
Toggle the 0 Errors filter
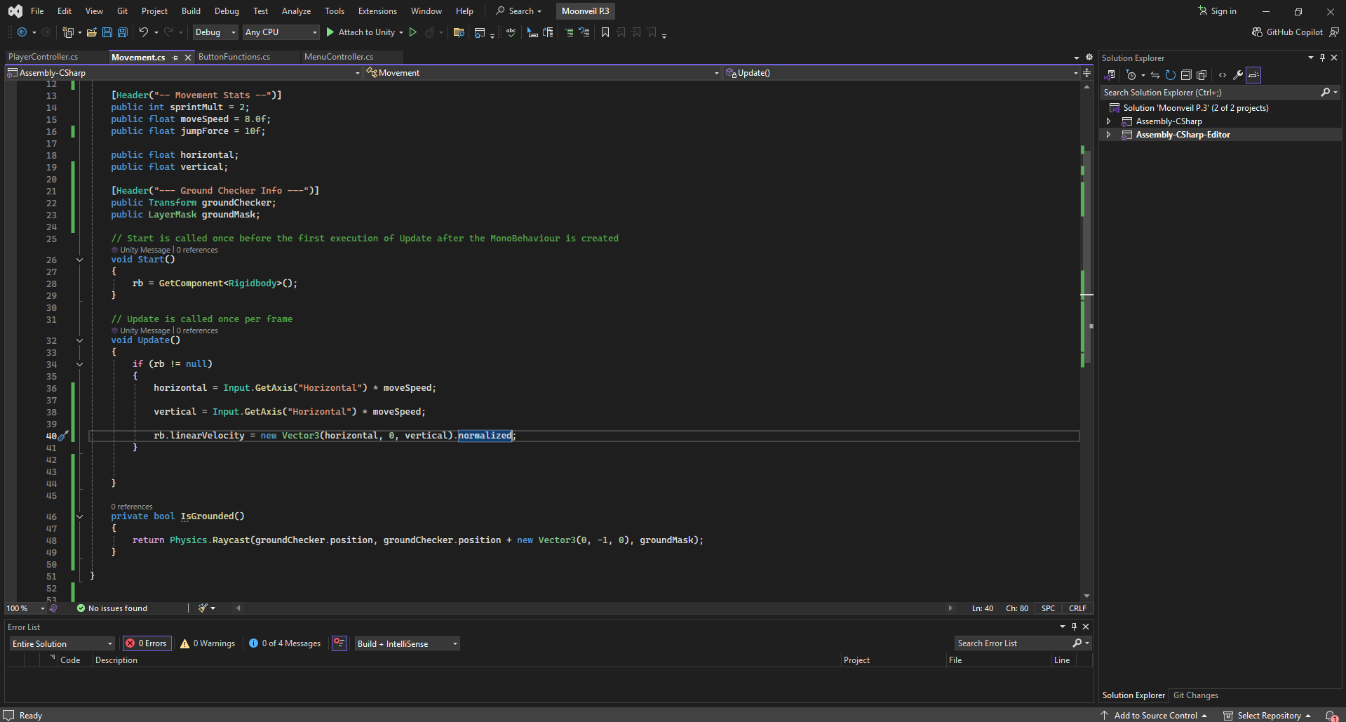(x=147, y=643)
